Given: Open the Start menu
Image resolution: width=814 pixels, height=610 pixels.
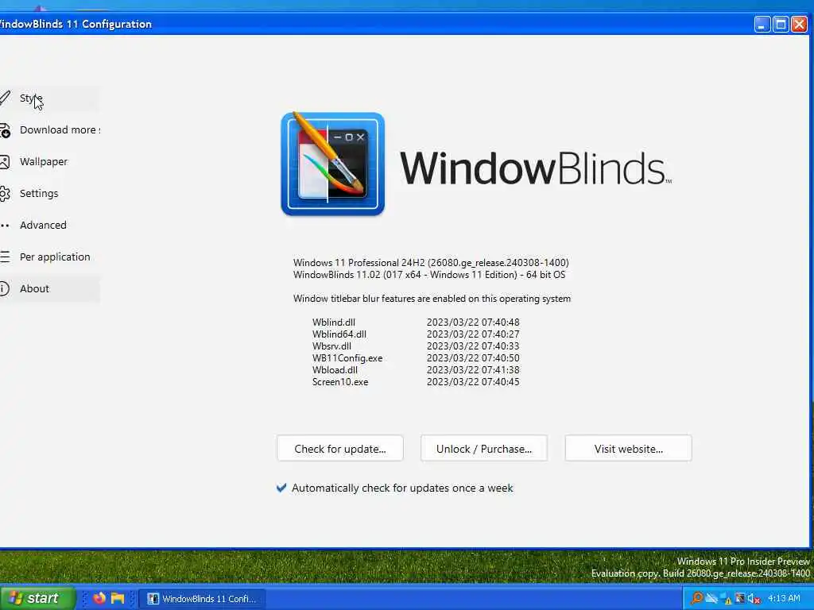Looking at the screenshot, I should [x=37, y=598].
